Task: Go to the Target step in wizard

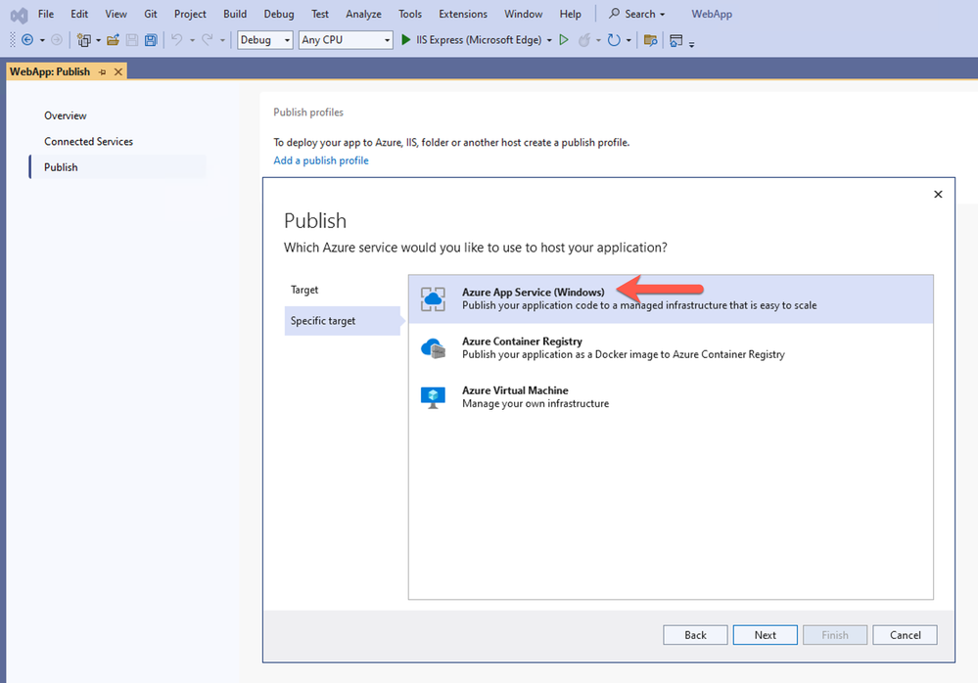Action: pyautogui.click(x=304, y=290)
